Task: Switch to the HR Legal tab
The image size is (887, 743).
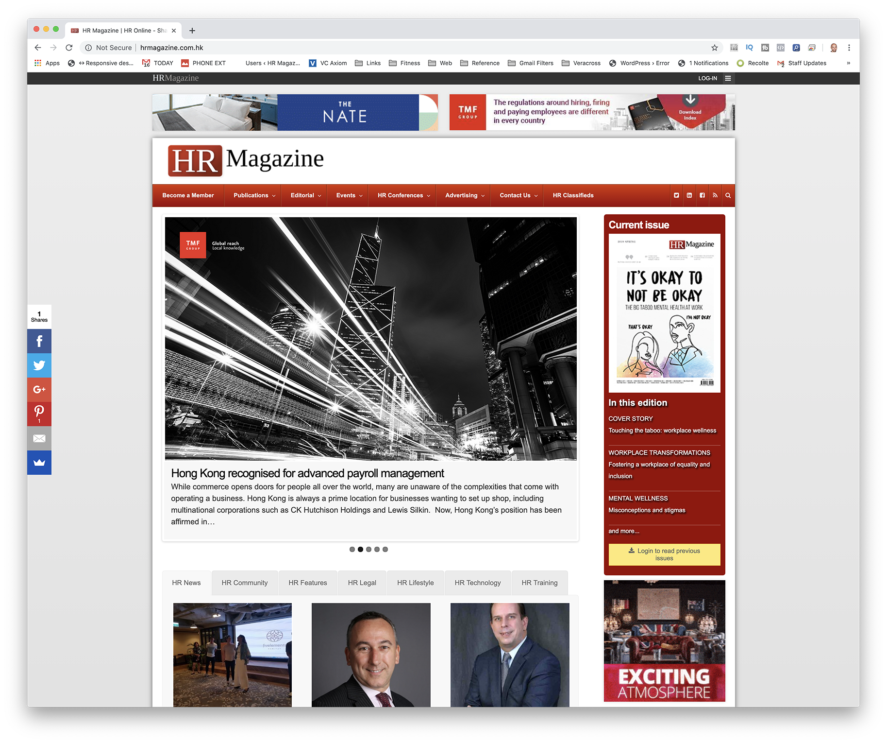Action: pos(362,583)
